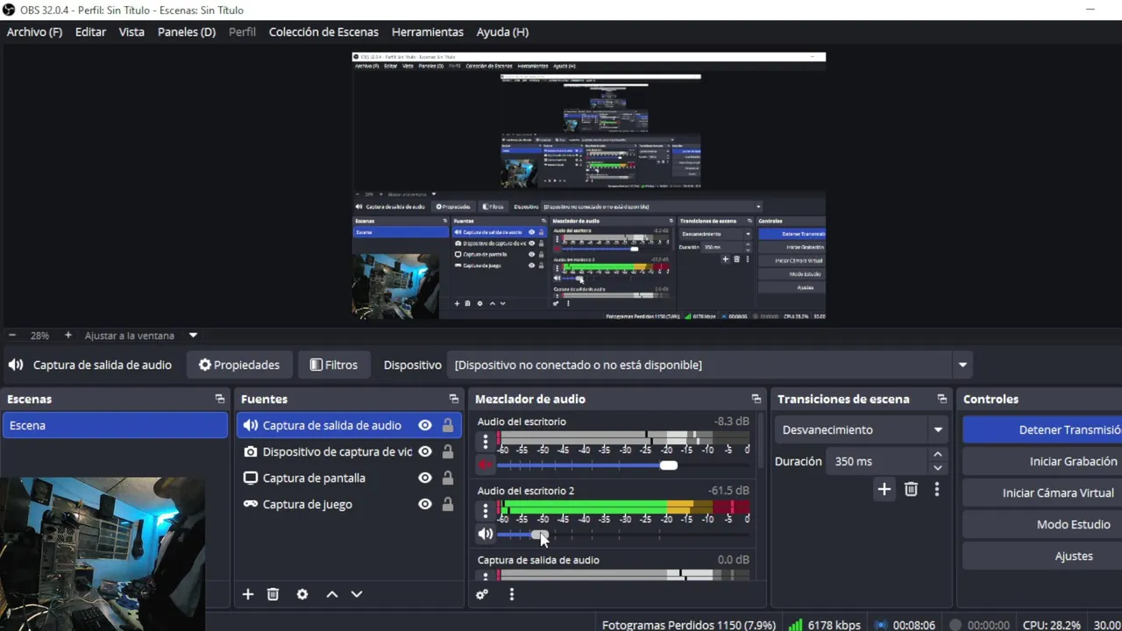Click Audio del escritorio volume slider handle

669,465
